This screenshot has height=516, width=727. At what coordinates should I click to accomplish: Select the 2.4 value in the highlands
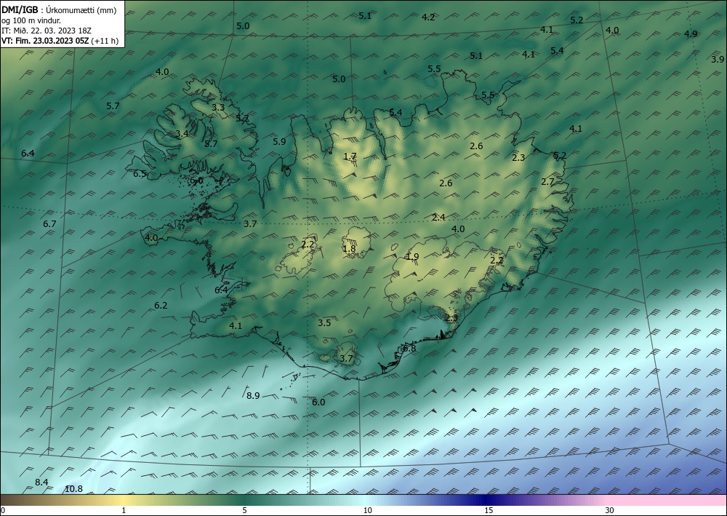tap(438, 217)
